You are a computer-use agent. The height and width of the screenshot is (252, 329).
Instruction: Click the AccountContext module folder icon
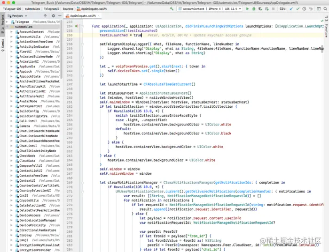click(17, 32)
